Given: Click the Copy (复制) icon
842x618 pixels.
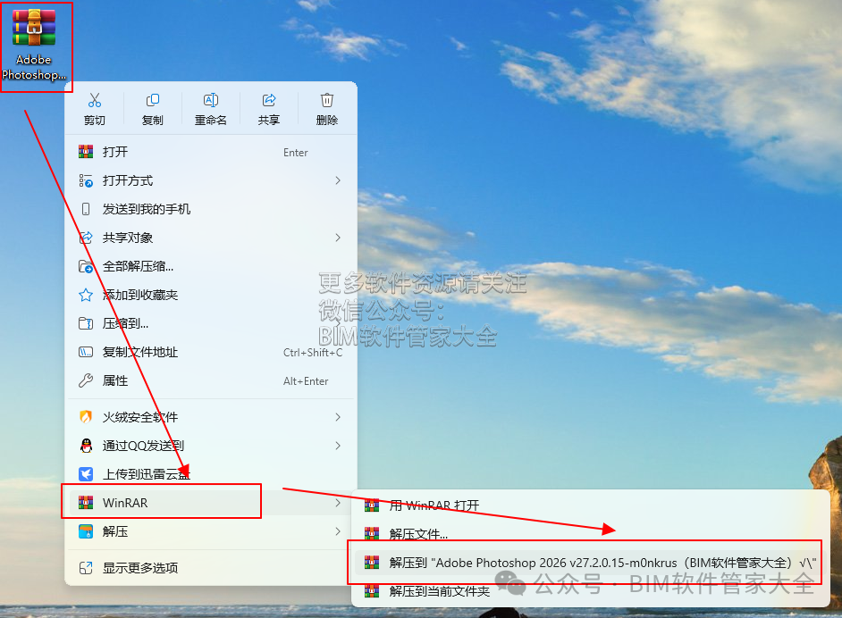Looking at the screenshot, I should tap(153, 100).
